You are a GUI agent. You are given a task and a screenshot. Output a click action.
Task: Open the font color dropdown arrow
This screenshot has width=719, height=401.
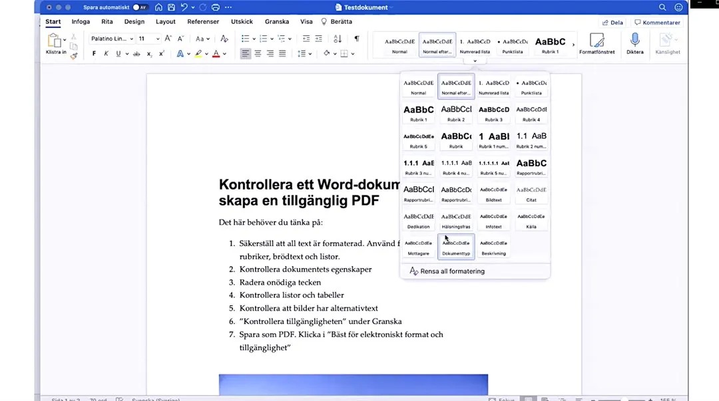(224, 53)
